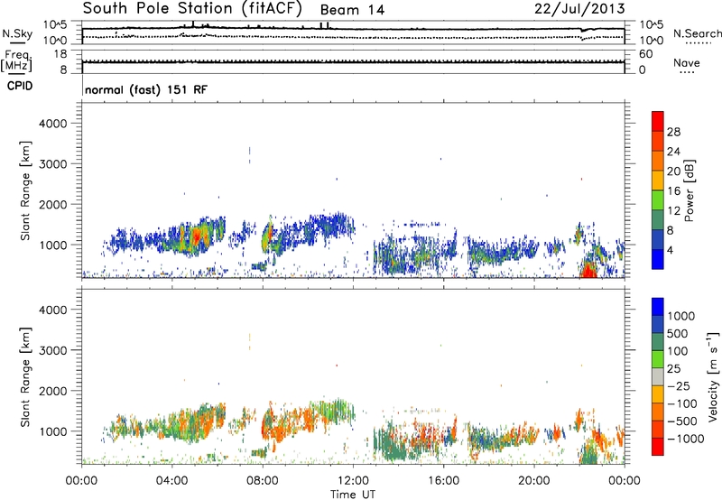Viewport: 722px width, 500px height.
Task: Click the Power colorbar segment between 12 and 16
Action: click(x=658, y=199)
